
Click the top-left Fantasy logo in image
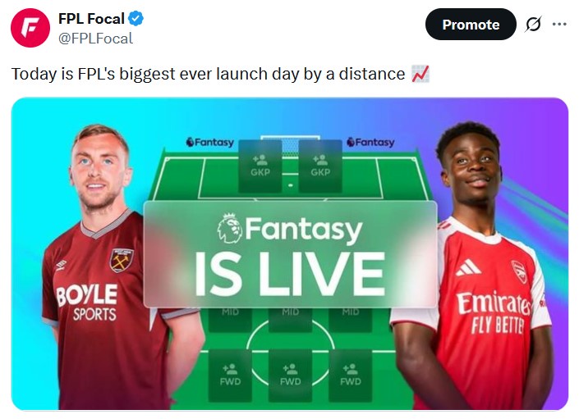click(x=209, y=142)
